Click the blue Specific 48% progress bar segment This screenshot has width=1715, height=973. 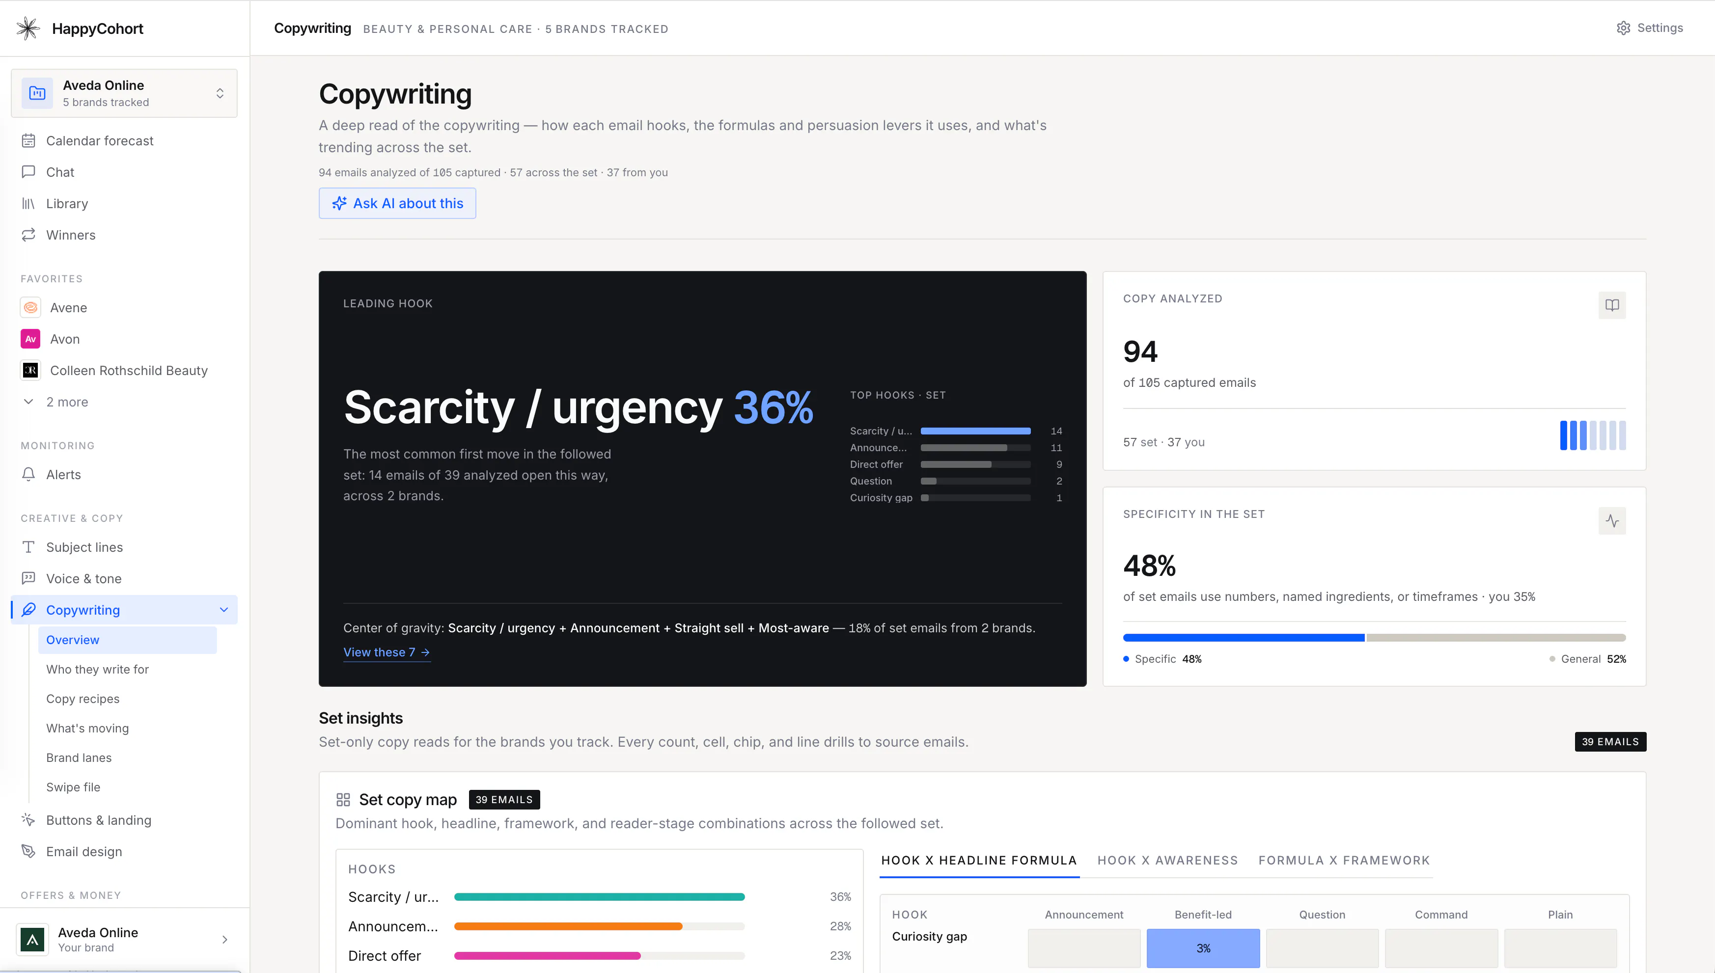1244,638
